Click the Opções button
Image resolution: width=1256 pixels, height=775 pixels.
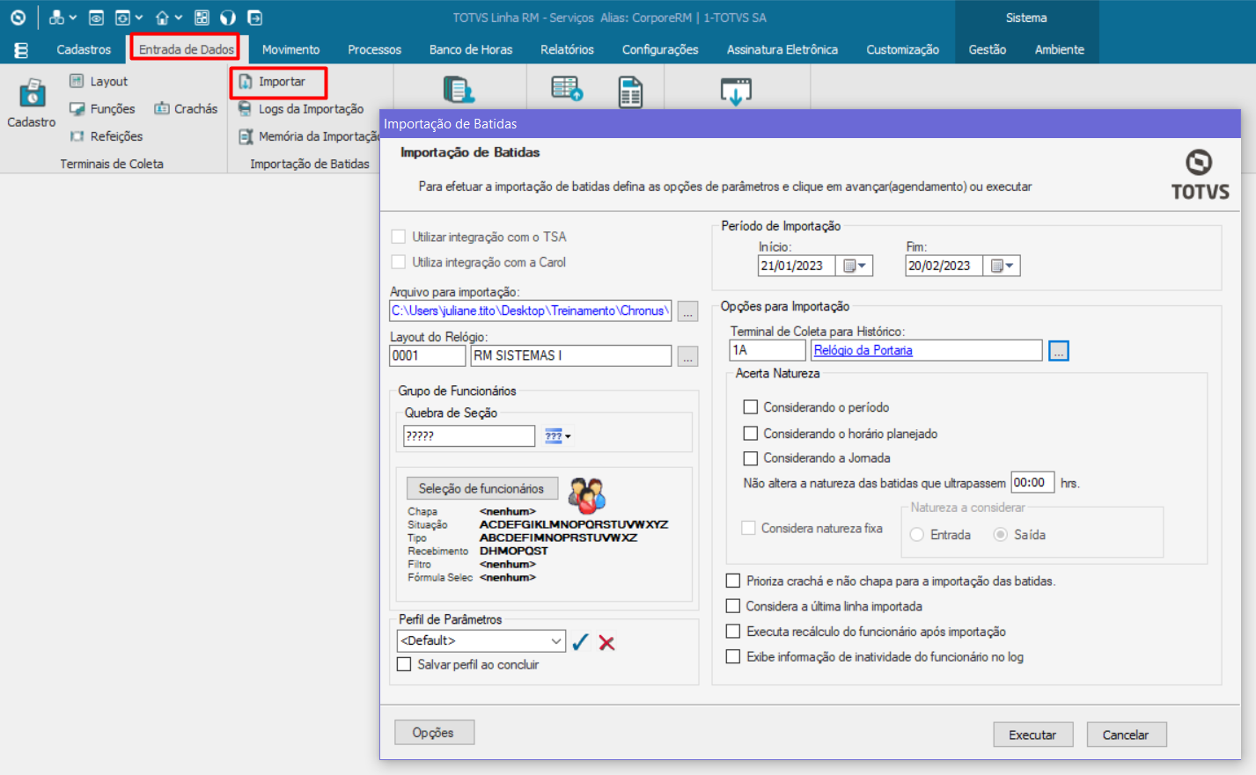point(433,733)
